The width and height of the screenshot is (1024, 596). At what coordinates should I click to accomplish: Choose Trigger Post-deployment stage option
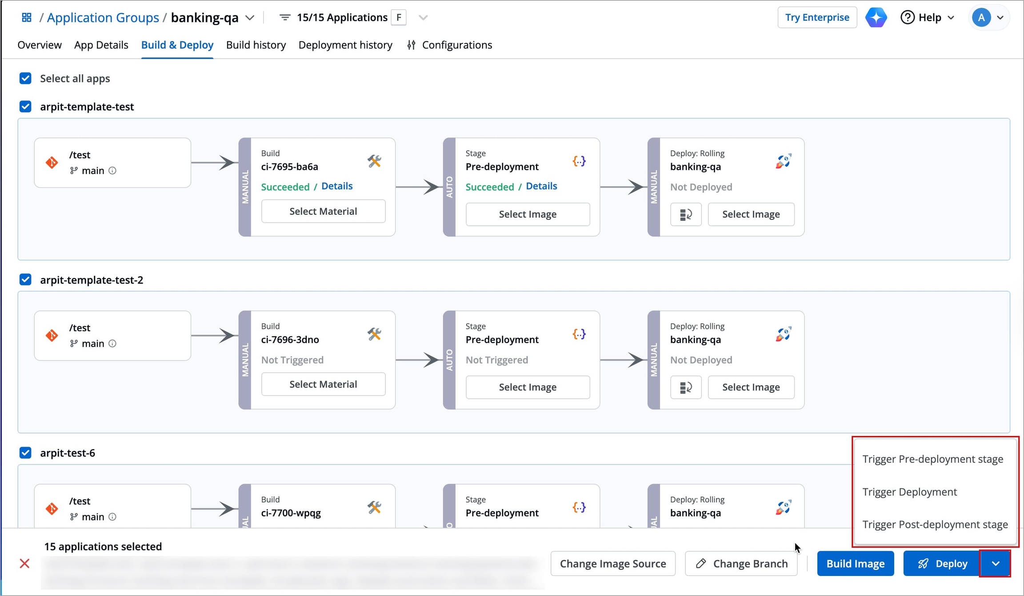point(935,524)
